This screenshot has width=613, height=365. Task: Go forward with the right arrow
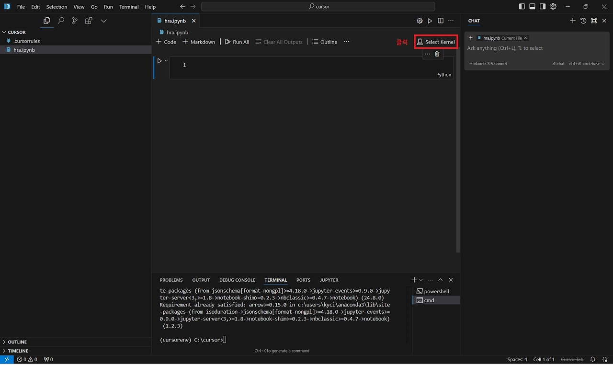(x=193, y=7)
